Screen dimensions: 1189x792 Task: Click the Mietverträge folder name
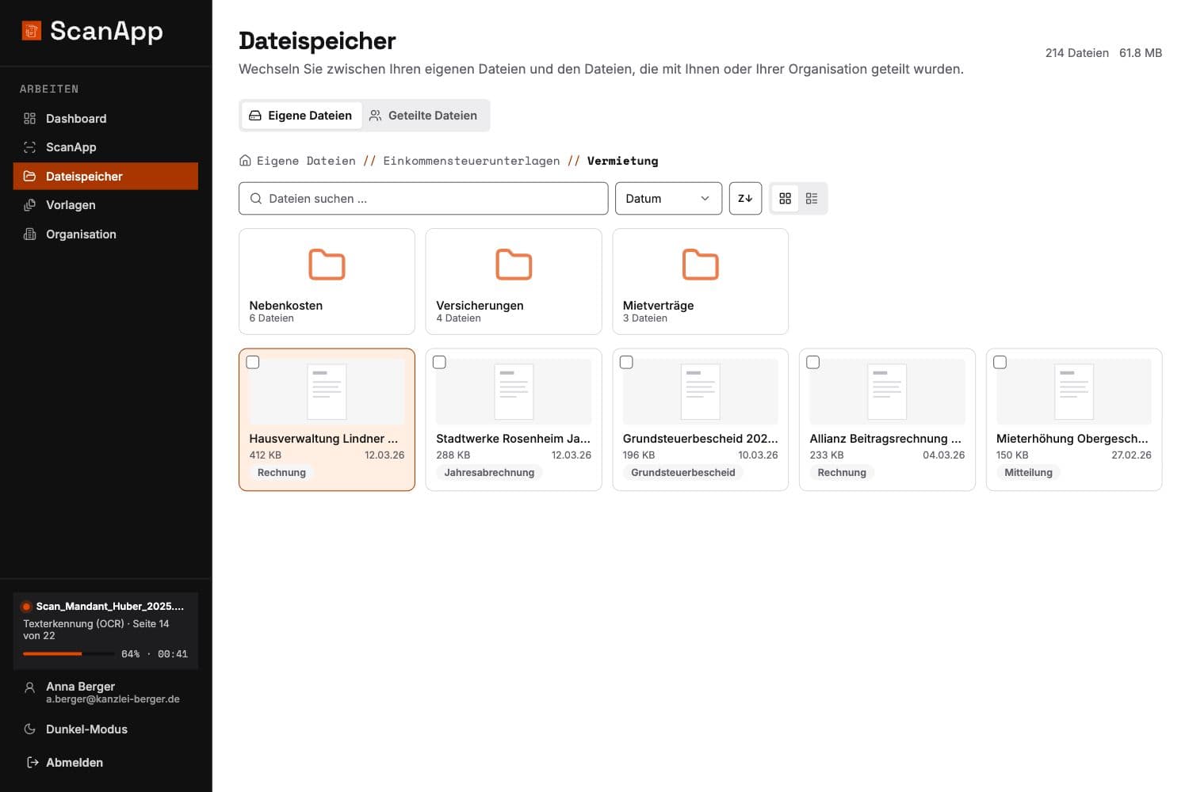[659, 306]
